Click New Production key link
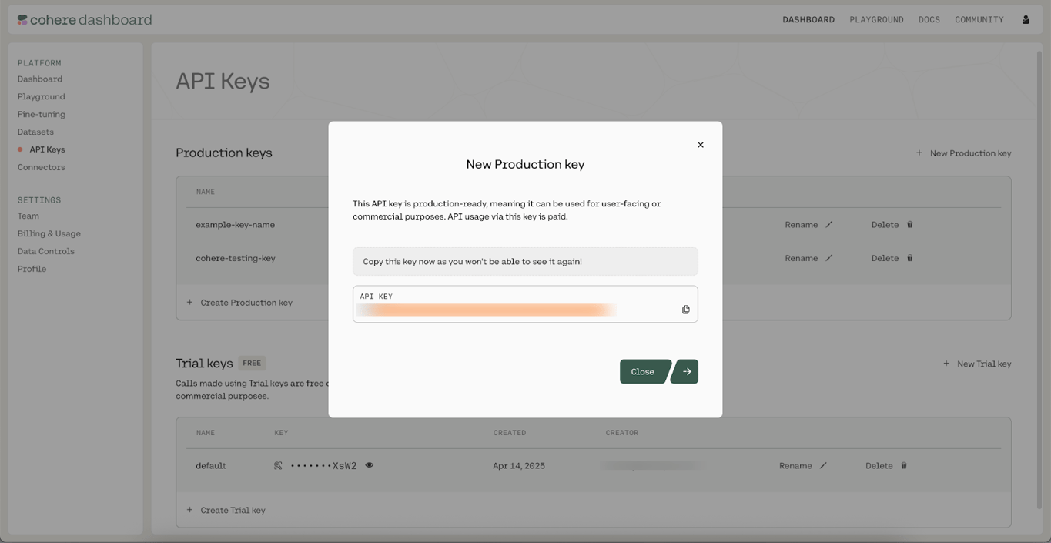This screenshot has height=543, width=1051. click(963, 153)
